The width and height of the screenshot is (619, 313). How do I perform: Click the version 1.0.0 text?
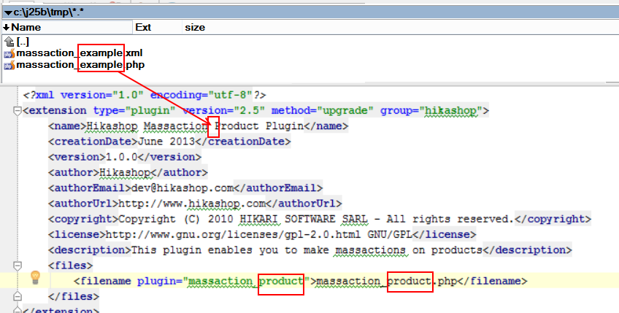pos(122,157)
